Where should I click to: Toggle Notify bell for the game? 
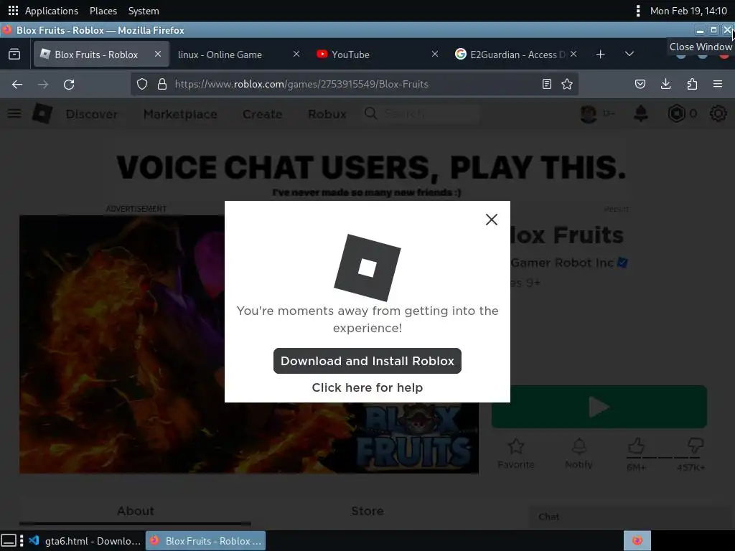tap(579, 453)
